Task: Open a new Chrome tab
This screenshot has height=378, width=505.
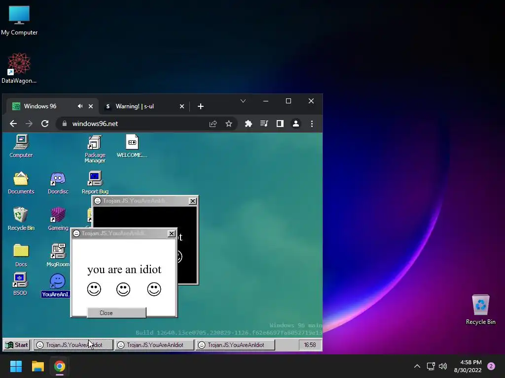Action: pos(200,106)
